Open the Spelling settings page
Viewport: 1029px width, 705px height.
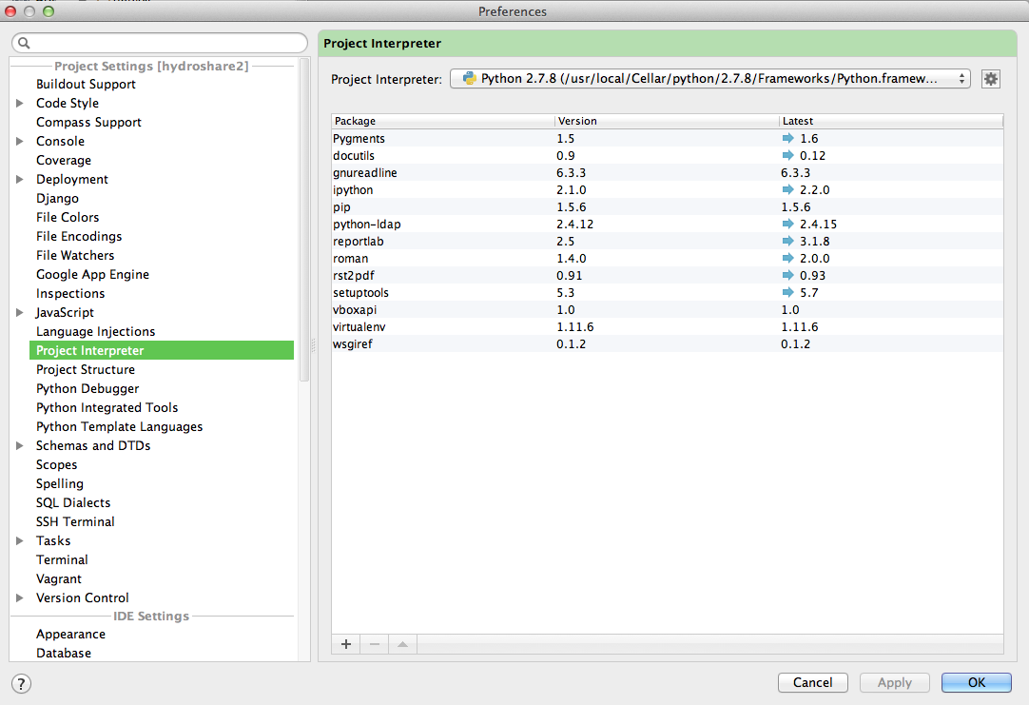(60, 483)
